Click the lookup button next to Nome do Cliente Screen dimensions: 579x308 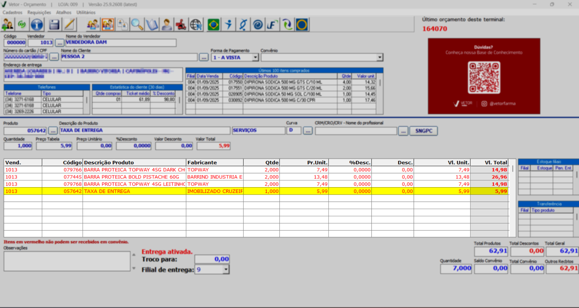click(x=204, y=57)
